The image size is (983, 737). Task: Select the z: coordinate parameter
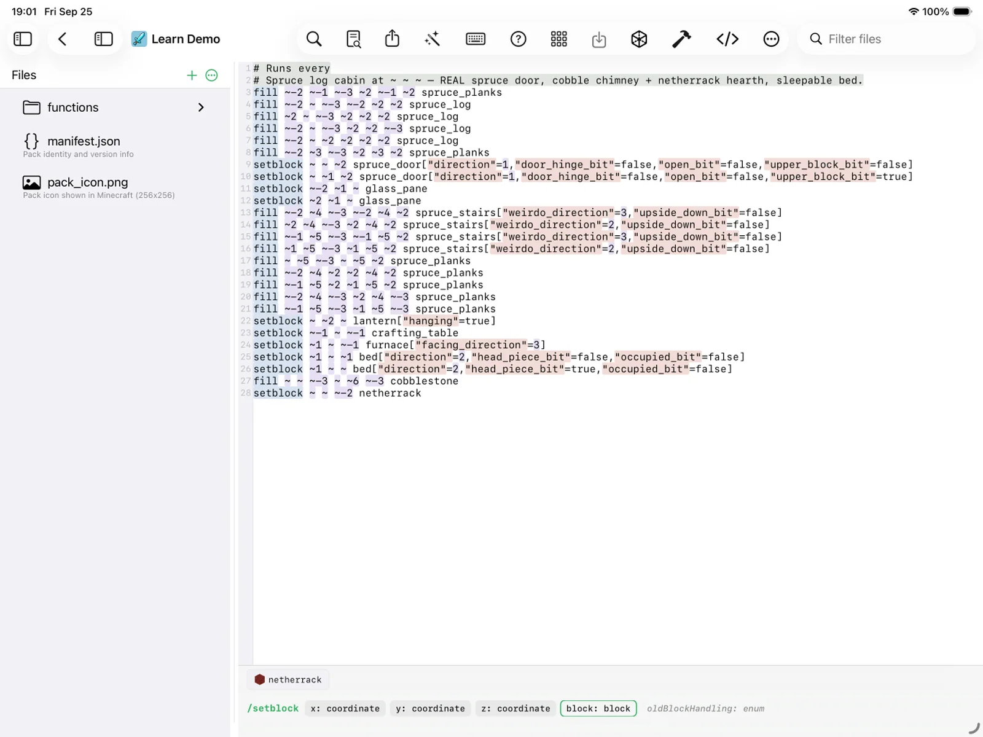click(515, 709)
